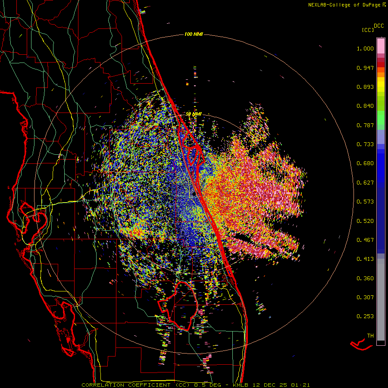Image resolution: width=388 pixels, height=388 pixels.
Task: Click the 50 NMI range ring label
Action: pos(194,114)
